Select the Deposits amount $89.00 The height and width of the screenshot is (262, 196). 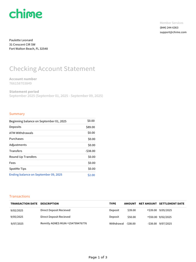click(x=90, y=127)
